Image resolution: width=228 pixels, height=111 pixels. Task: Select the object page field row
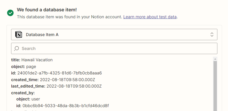pyautogui.click(x=24, y=66)
